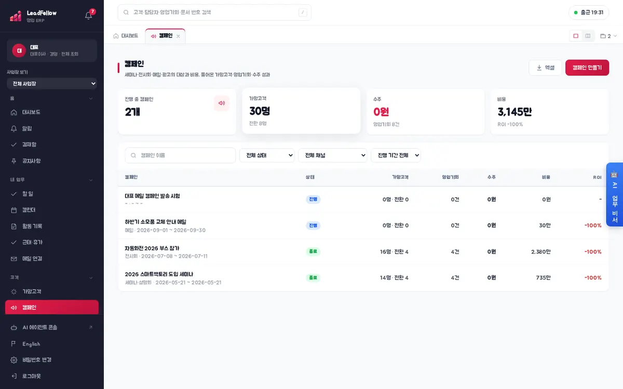Open the 진행 기간 전체 period filter
Image resolution: width=623 pixels, height=389 pixels.
[396, 155]
